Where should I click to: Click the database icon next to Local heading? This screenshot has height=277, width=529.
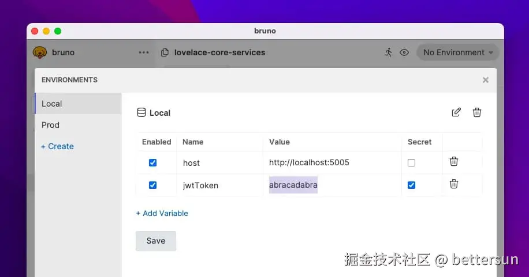pyautogui.click(x=141, y=112)
